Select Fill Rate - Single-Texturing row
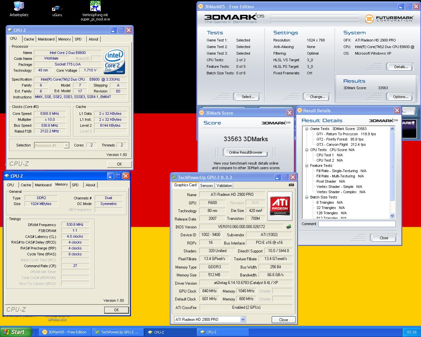 click(341, 171)
